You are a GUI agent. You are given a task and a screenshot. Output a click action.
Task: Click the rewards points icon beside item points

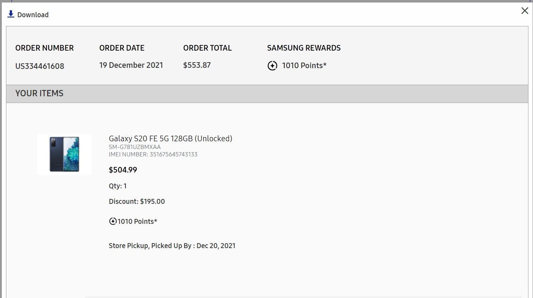click(113, 221)
